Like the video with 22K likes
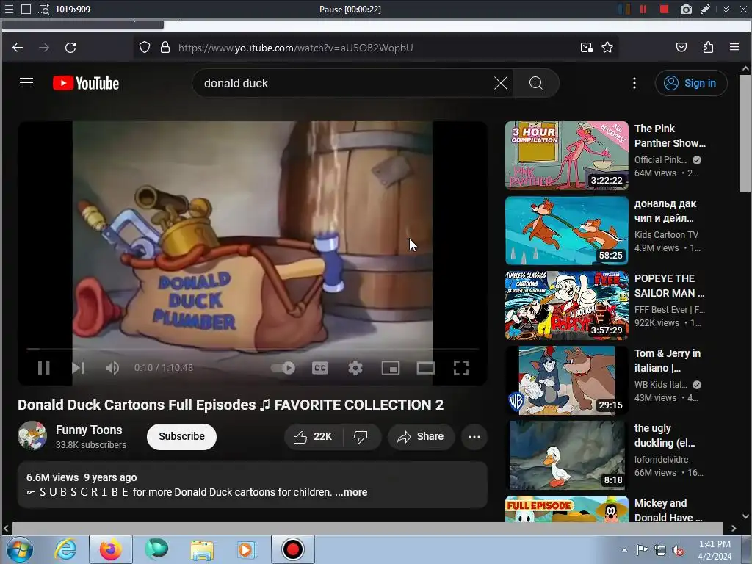The image size is (752, 564). (314, 436)
